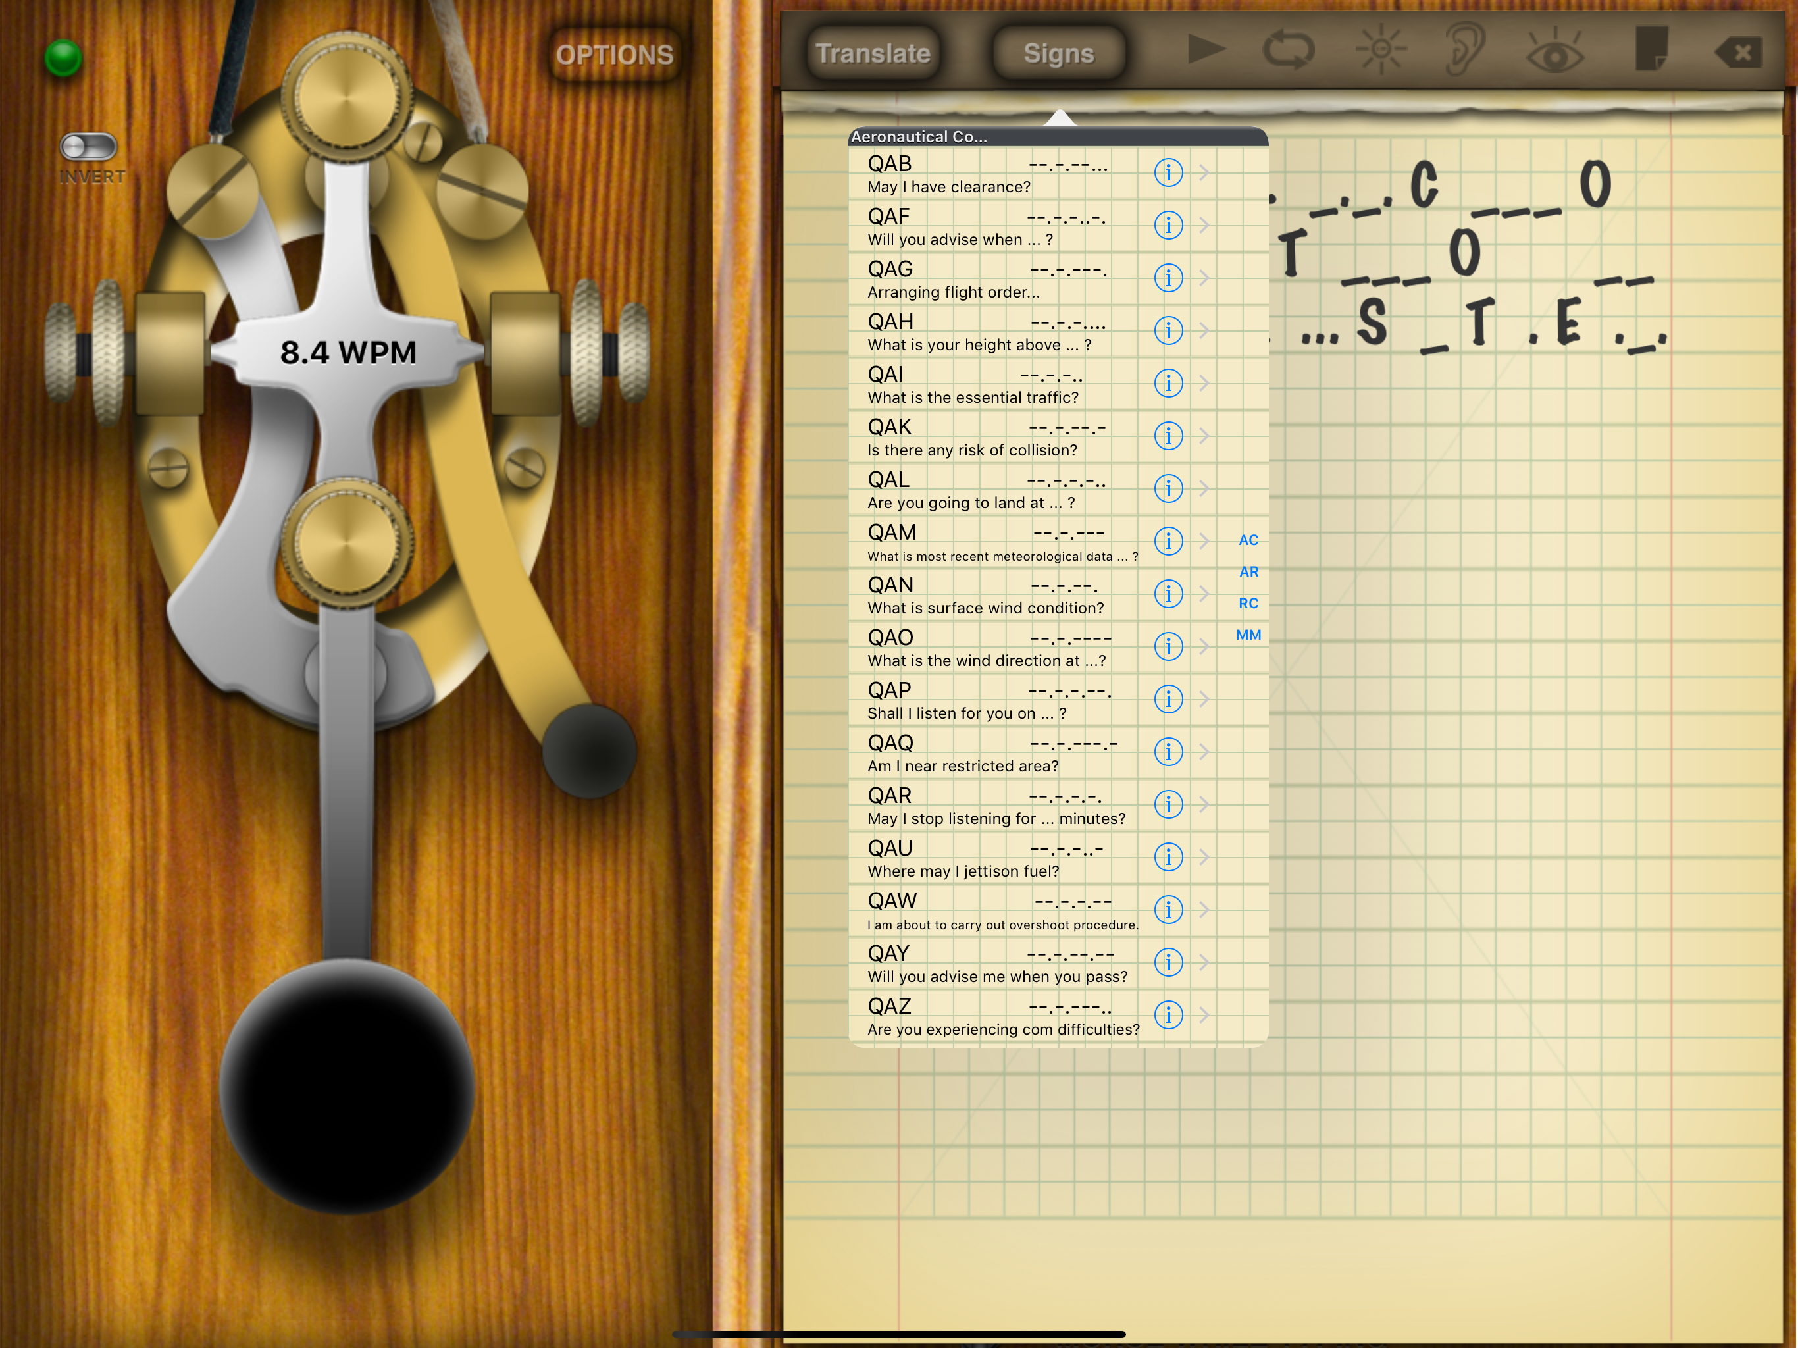Jump to MM index section
Image resolution: width=1798 pixels, height=1348 pixels.
tap(1248, 635)
